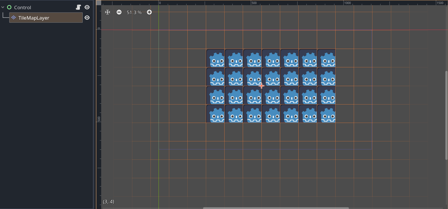
Task: Collapse the Control node tree chevron
Action: (x=3, y=7)
